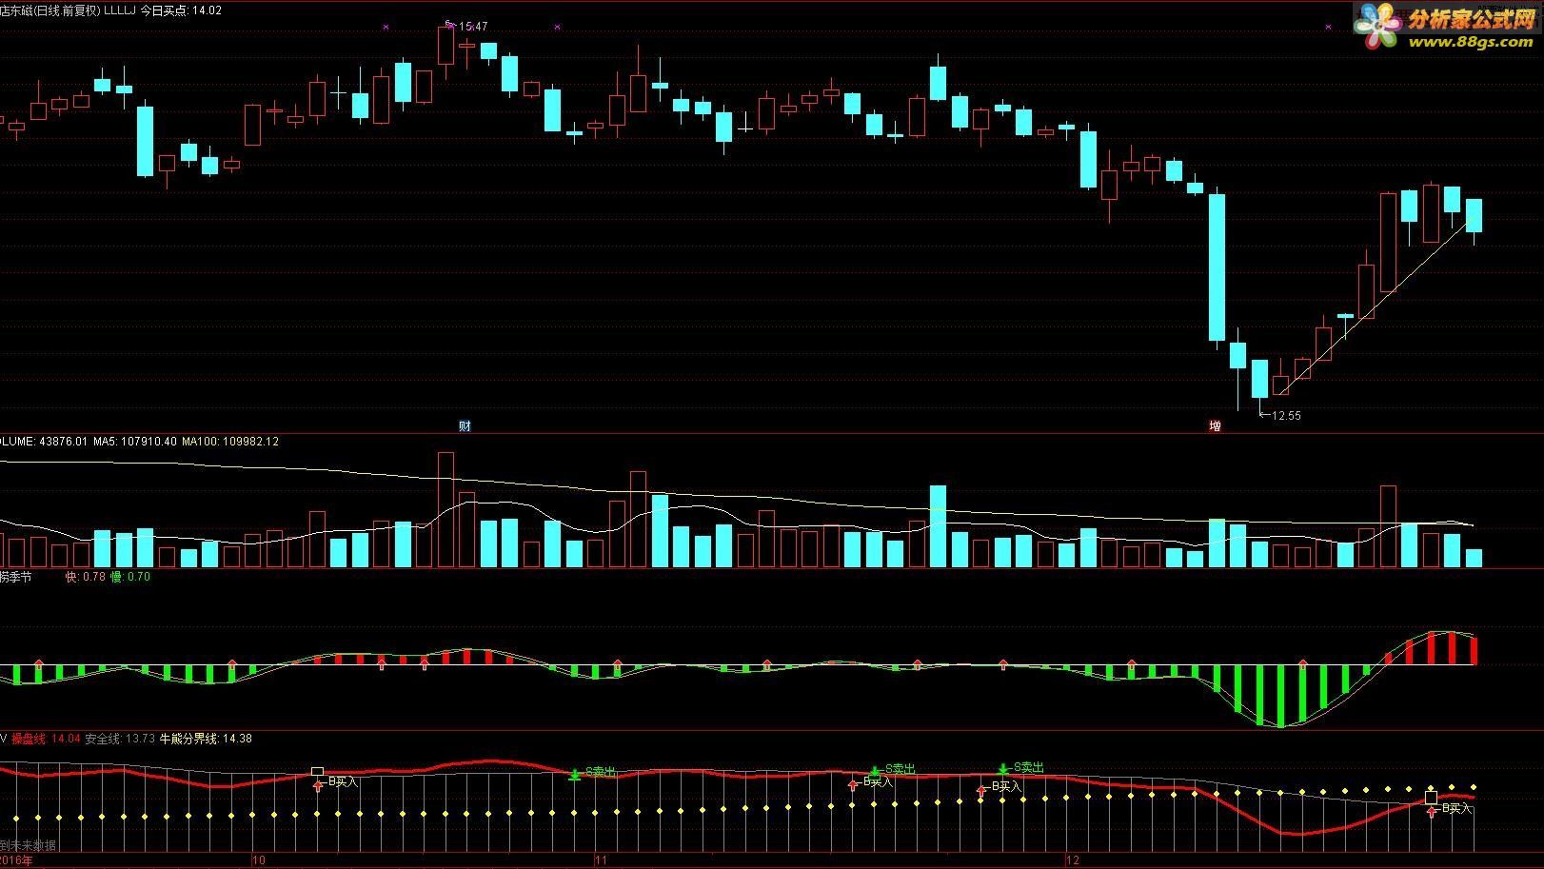Select the '牛熊分界线: 14.38' indicator label
This screenshot has height=869, width=1544.
click(206, 739)
